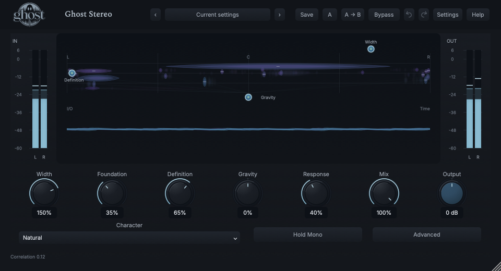The image size is (501, 271).
Task: Open the Character dropdown showing Natural
Action: pyautogui.click(x=129, y=238)
